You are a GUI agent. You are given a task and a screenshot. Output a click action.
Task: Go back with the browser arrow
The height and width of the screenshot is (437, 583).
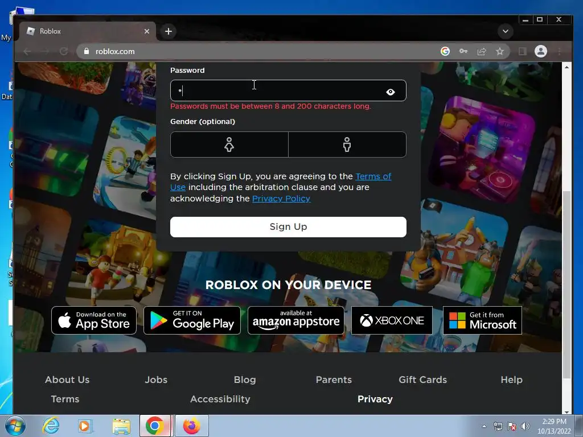coord(27,51)
